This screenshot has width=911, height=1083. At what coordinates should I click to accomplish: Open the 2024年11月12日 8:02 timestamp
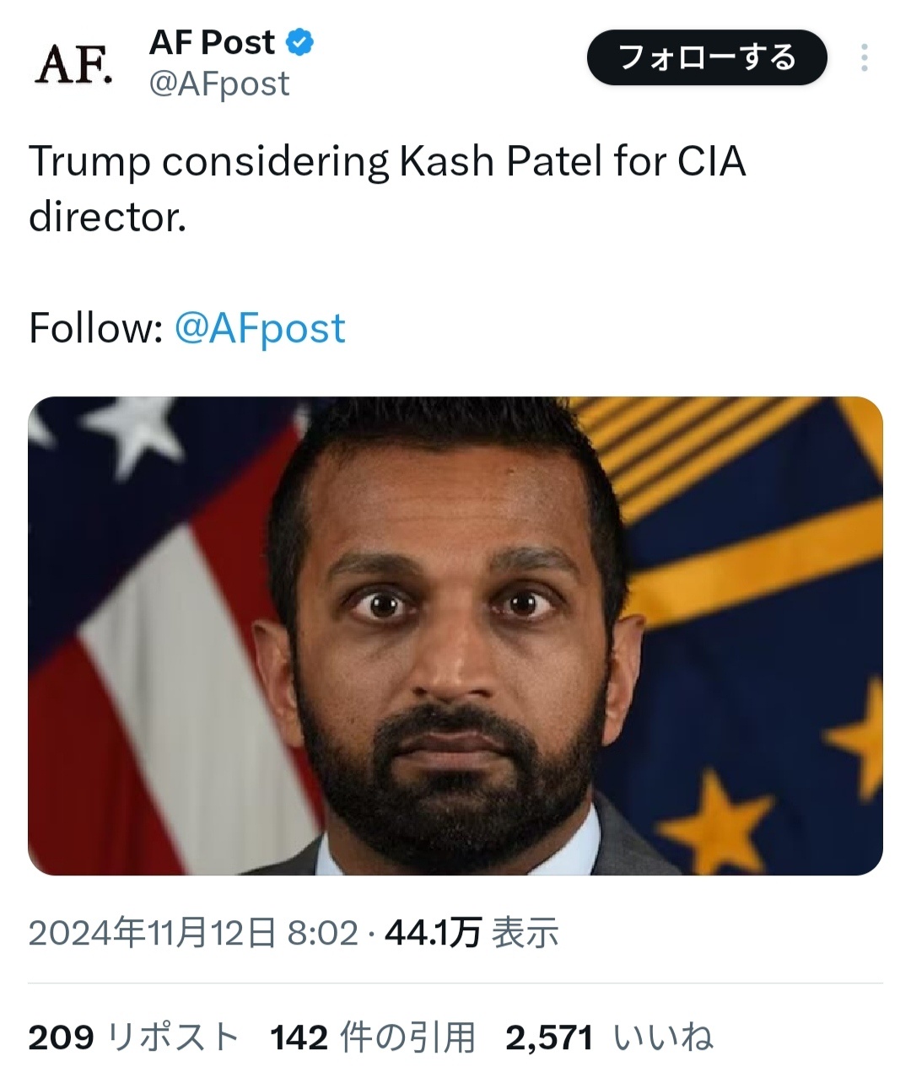(x=193, y=934)
